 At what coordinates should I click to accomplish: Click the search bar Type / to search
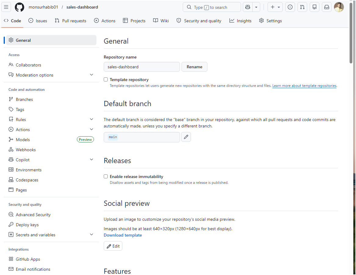[212, 7]
